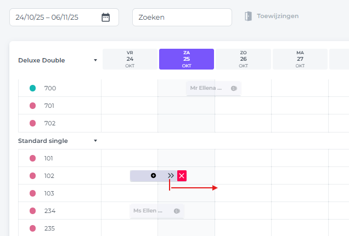Click the pink status dot for room 701
349x236 pixels.
[32, 106]
